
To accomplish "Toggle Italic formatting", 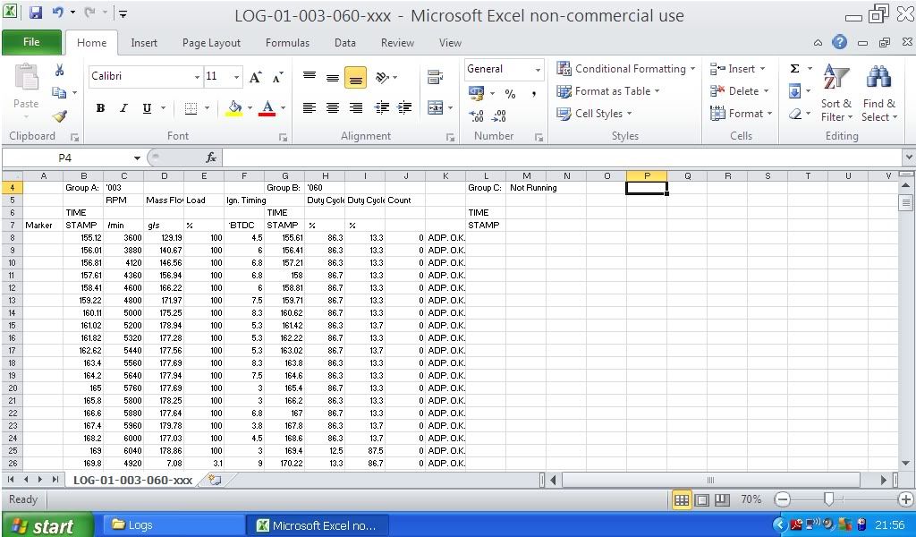I will [123, 108].
